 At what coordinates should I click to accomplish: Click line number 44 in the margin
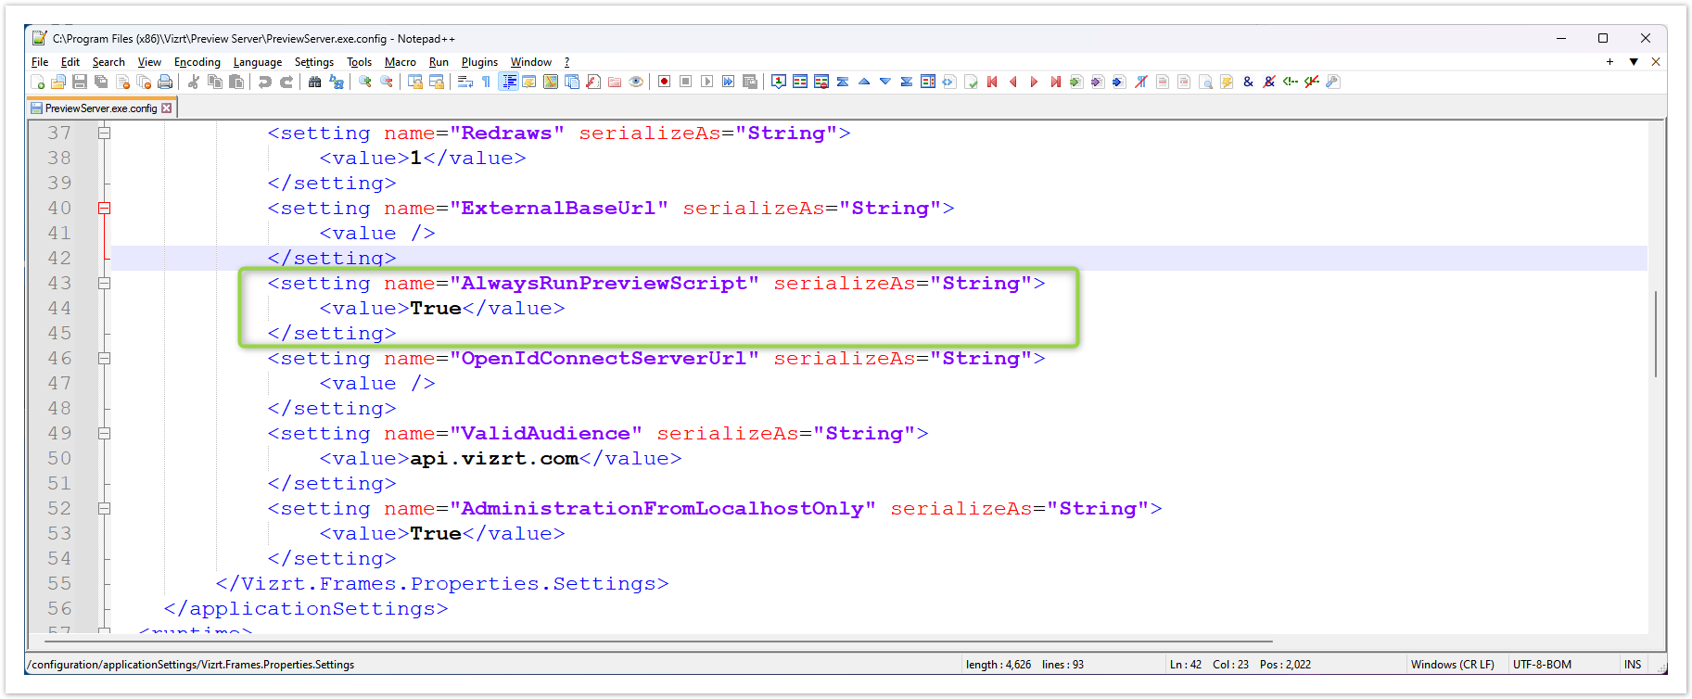click(x=59, y=308)
